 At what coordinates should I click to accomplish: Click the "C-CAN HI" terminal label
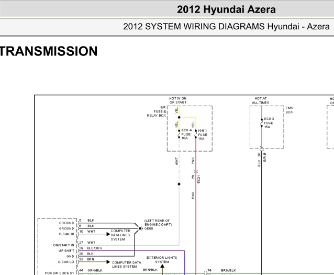click(x=66, y=234)
